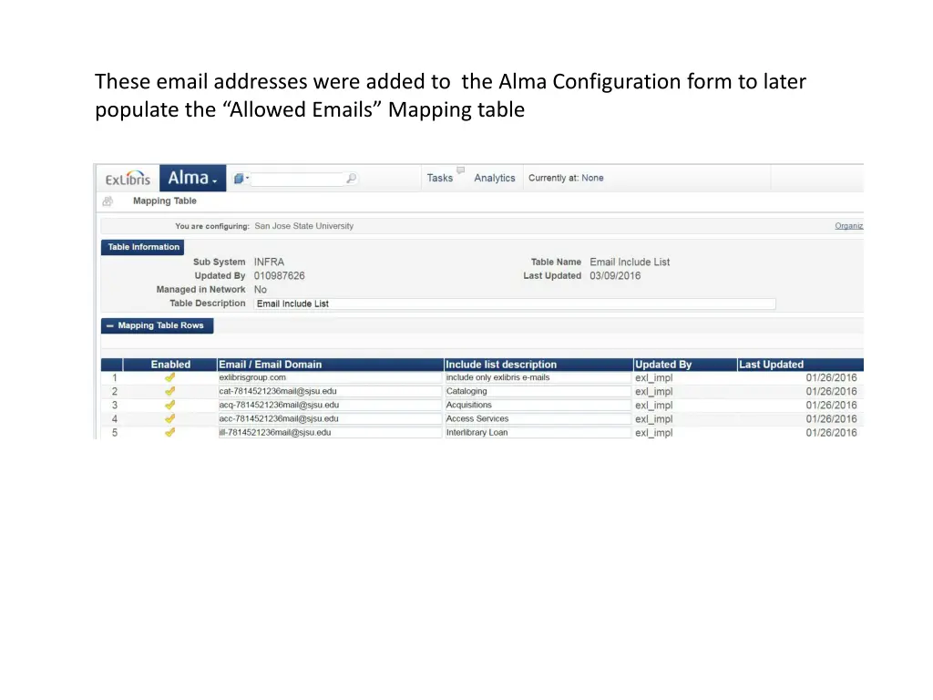Open the Tasks menu
The height and width of the screenshot is (700, 933).
pyautogui.click(x=440, y=178)
